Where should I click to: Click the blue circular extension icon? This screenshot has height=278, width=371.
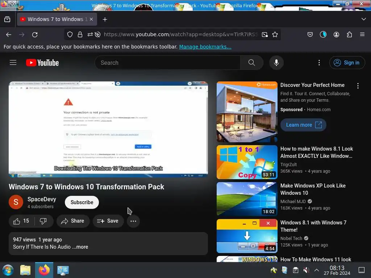point(323,34)
